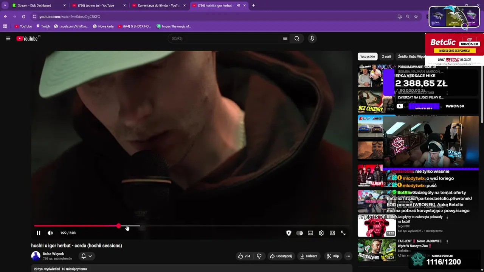The image size is (484, 272).
Task: Mute the video using the speaker icon
Action: 50,233
